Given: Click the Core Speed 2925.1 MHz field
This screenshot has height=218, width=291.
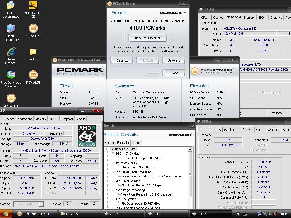Looking at the screenshot, I should tap(26, 178).
